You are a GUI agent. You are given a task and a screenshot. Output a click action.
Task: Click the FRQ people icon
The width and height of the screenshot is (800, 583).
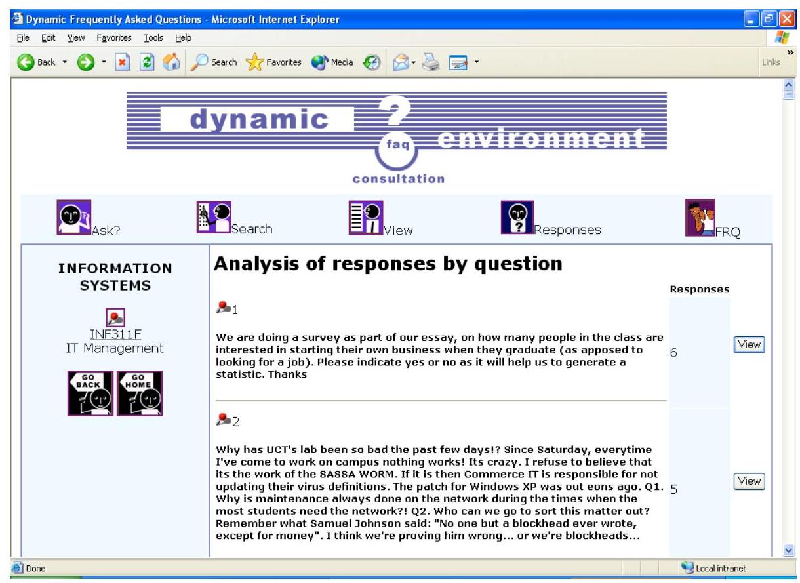(700, 218)
